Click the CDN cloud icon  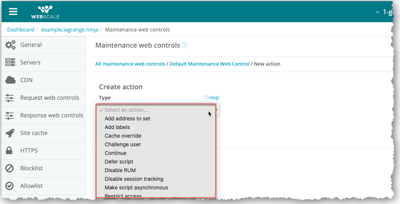pos(10,80)
